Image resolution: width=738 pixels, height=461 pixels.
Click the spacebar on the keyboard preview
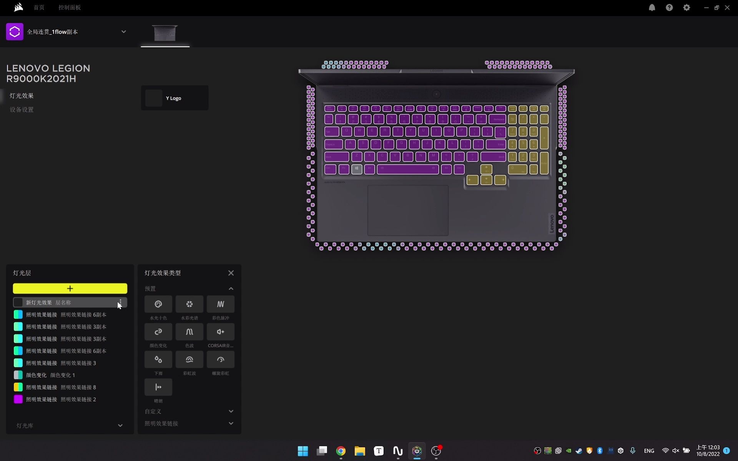click(x=408, y=169)
